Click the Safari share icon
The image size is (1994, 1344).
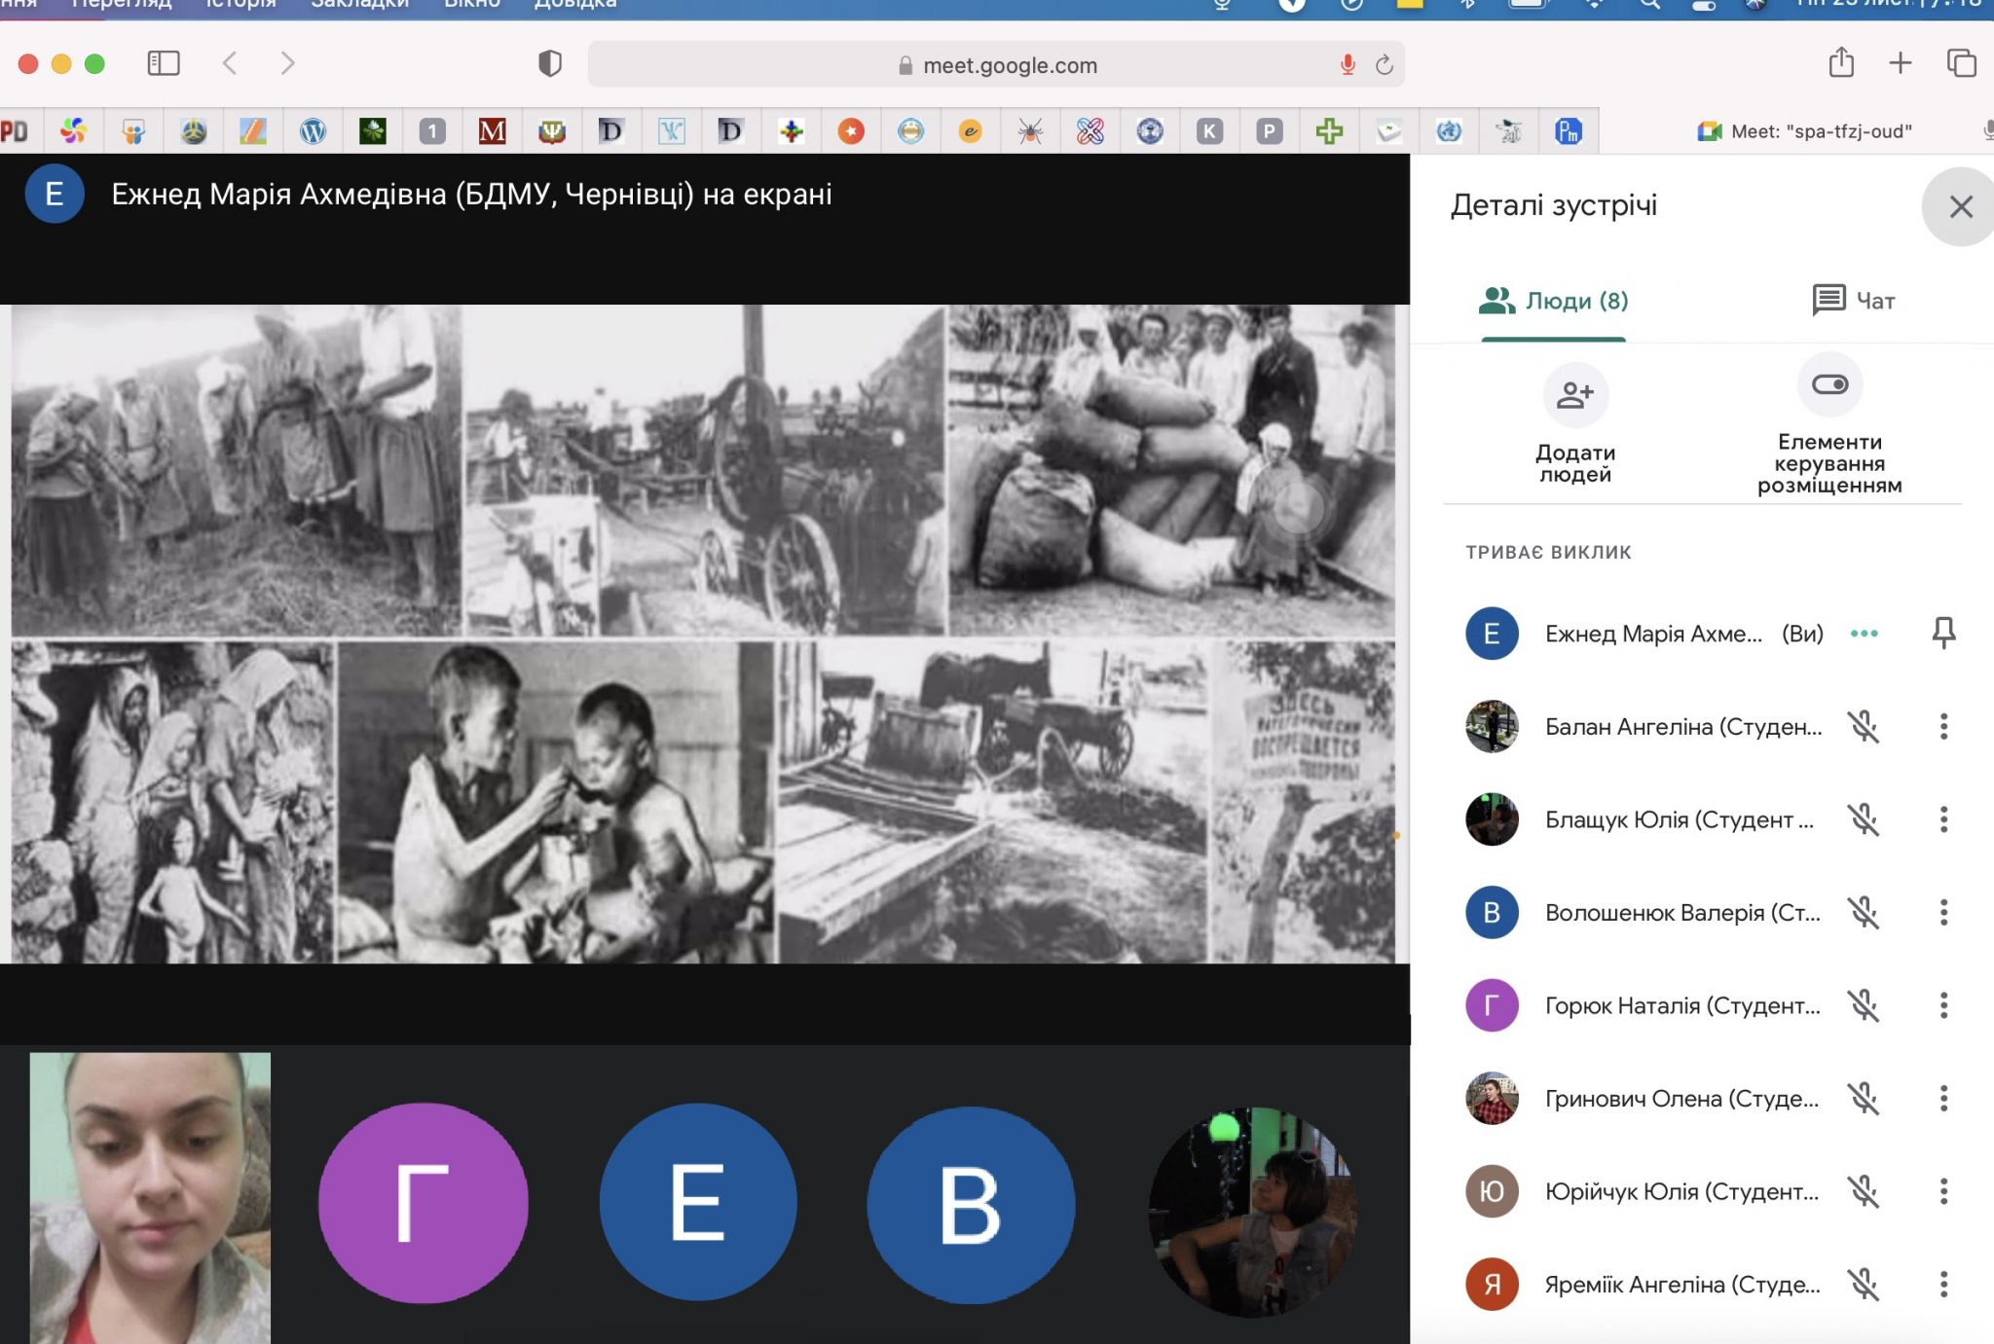click(1840, 63)
